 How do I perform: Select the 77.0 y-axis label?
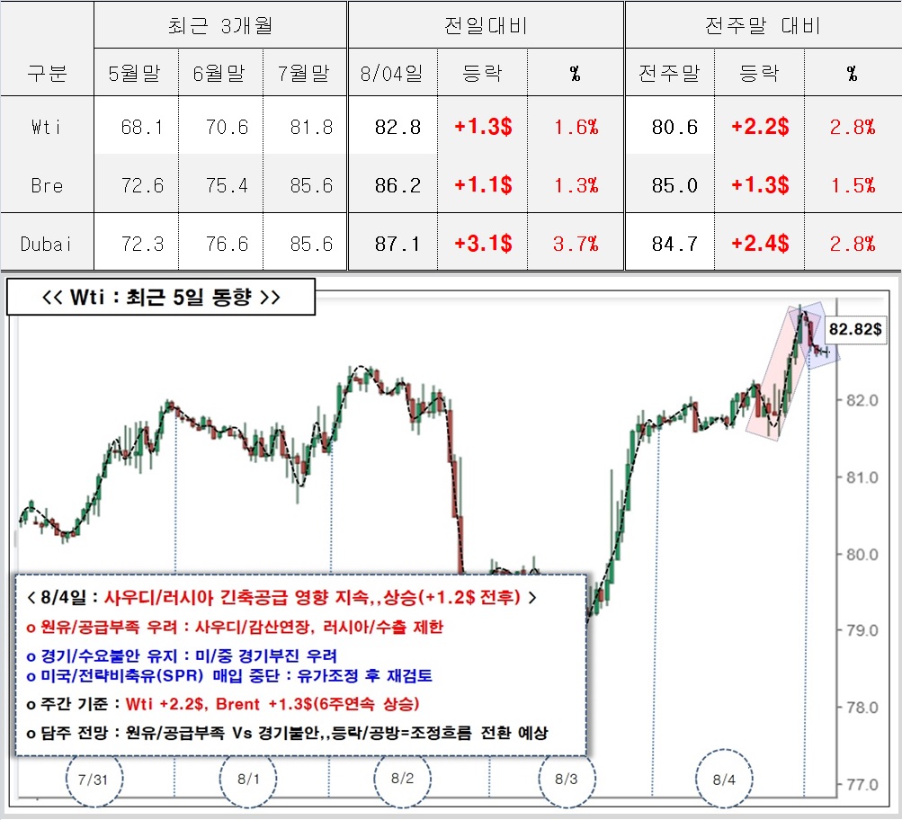click(862, 784)
